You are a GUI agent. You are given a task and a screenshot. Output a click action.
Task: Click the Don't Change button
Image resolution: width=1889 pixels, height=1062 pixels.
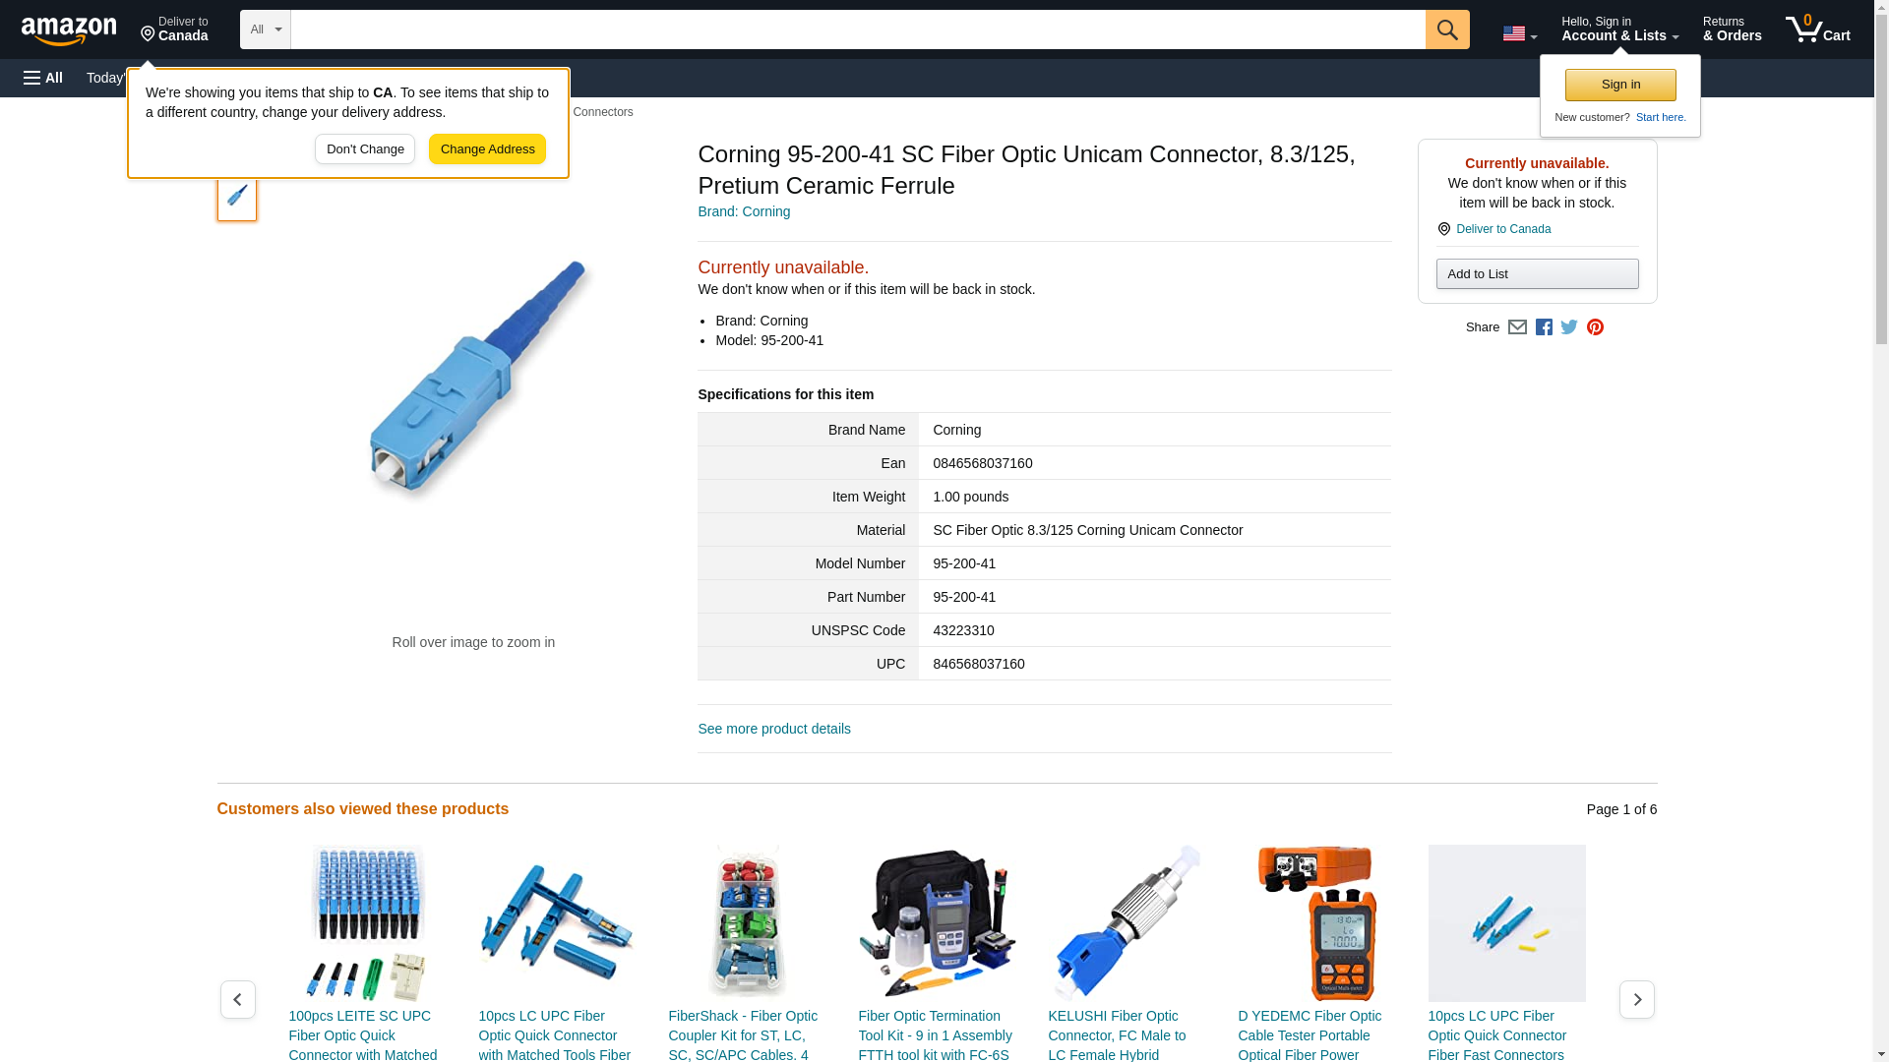[x=365, y=149]
